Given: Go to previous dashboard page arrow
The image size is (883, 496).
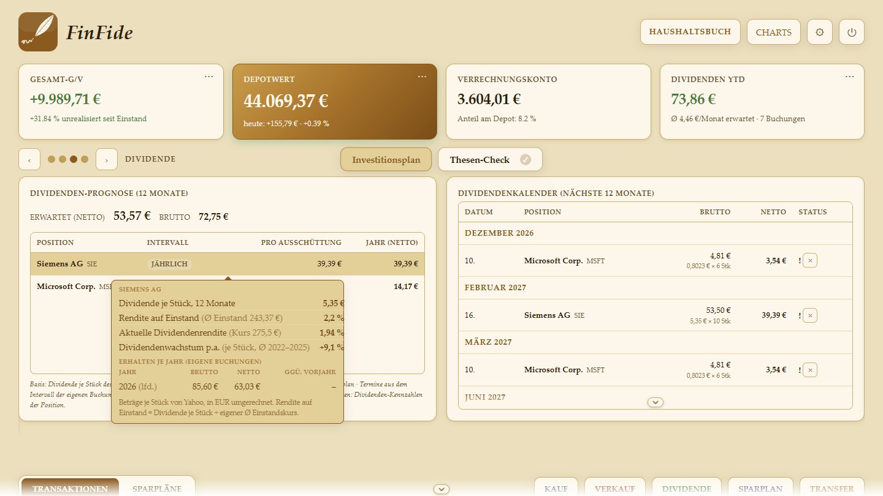Looking at the screenshot, I should [x=29, y=159].
